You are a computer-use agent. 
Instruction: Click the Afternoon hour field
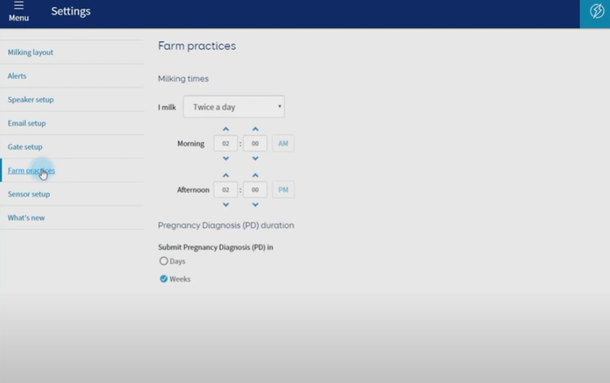pyautogui.click(x=226, y=189)
